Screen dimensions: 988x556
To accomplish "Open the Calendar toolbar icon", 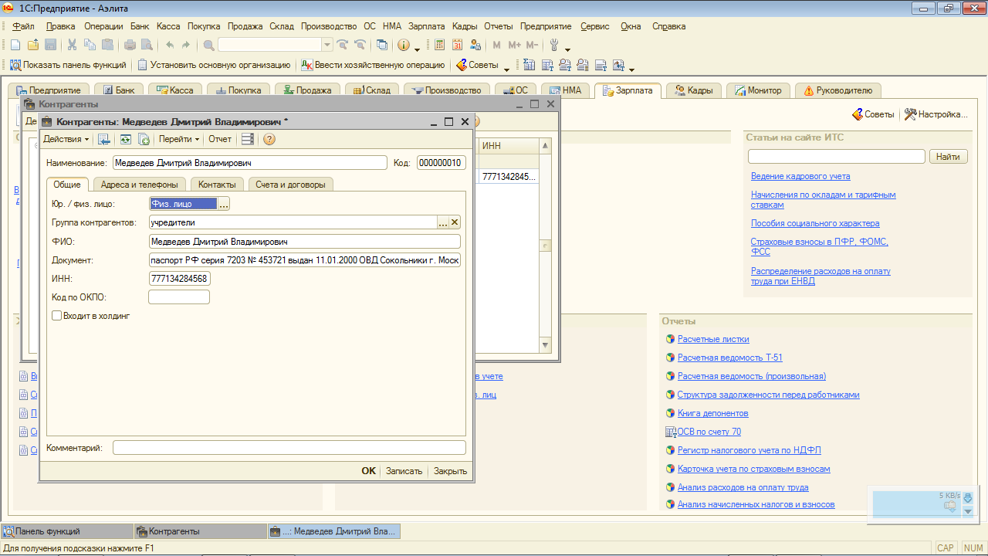I will 457,45.
